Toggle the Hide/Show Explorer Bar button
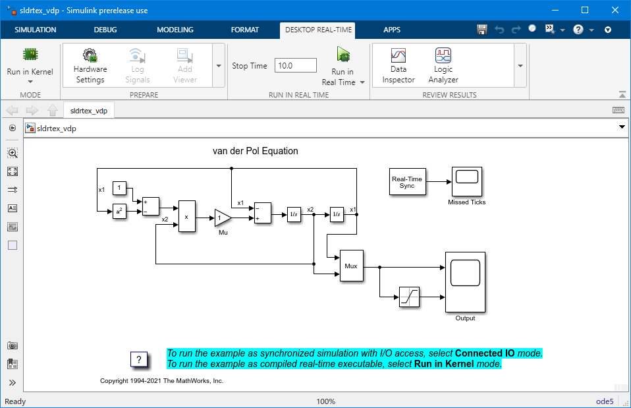 [13, 129]
